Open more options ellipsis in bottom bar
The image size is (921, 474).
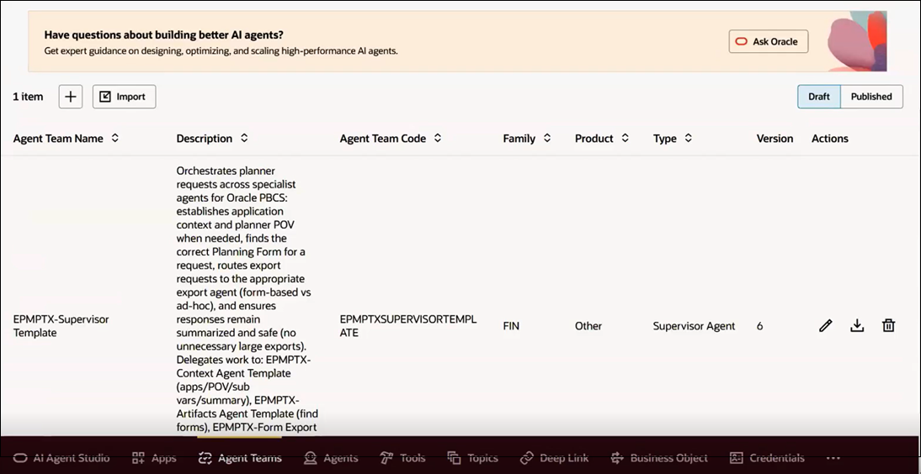click(x=833, y=458)
